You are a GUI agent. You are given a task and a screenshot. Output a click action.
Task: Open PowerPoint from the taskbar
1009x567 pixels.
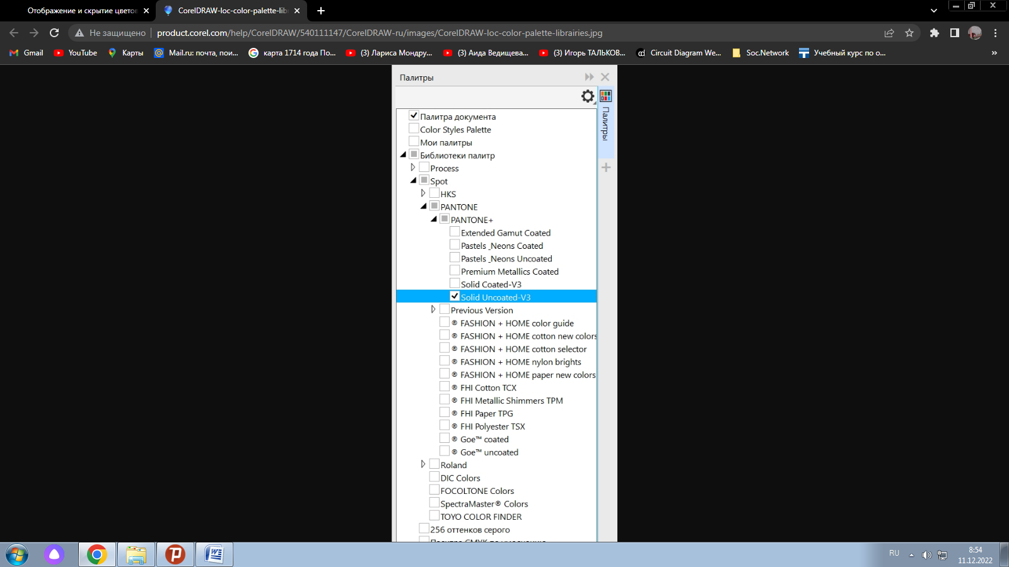(175, 554)
